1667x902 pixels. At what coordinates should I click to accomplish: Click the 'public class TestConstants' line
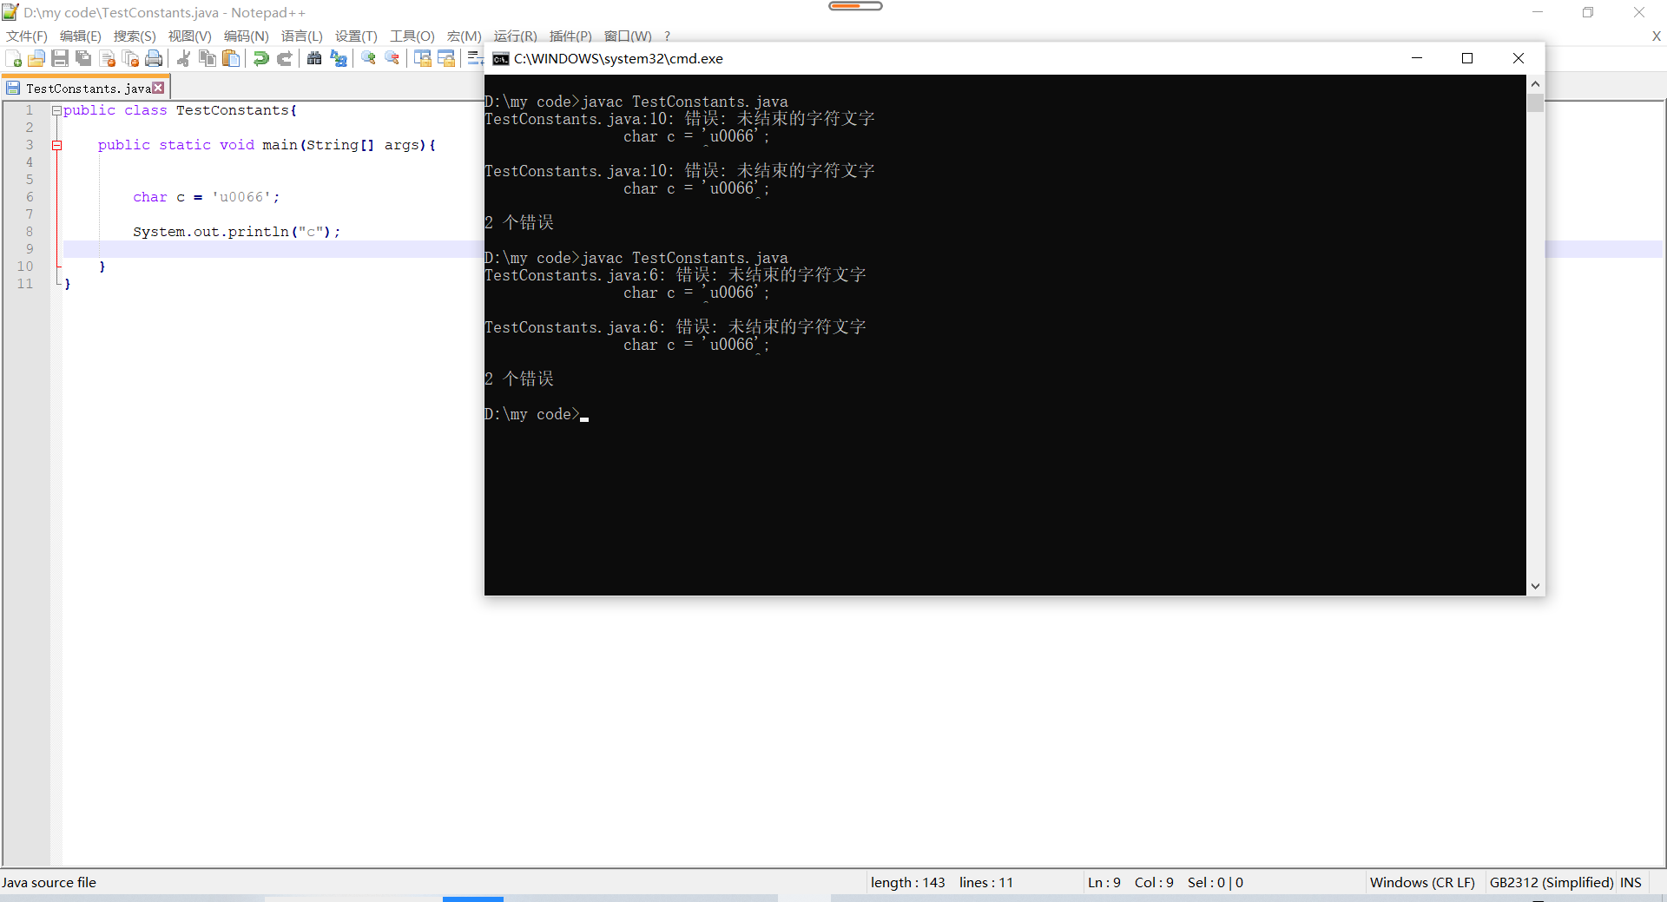(180, 110)
